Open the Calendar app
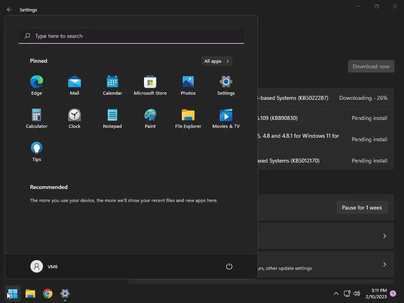 coord(112,86)
